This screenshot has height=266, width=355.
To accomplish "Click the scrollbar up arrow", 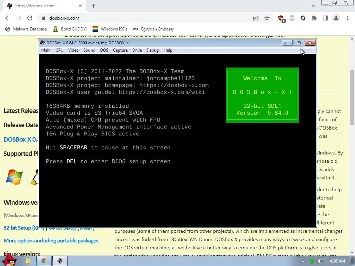I will coord(352,39).
